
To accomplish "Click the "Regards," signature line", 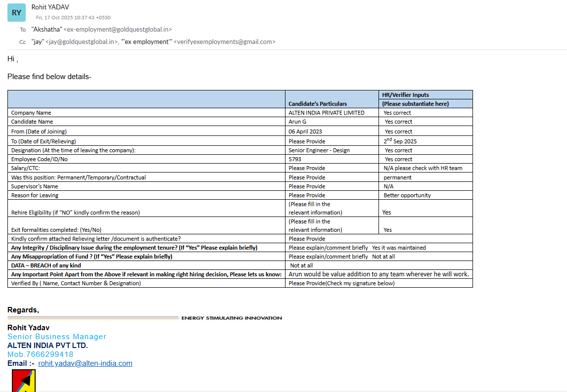I will tap(23, 310).
